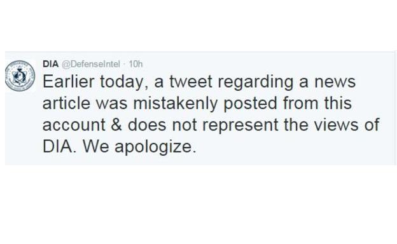The height and width of the screenshot is (244, 397).
Task: Click the ampersand symbol in the tweet
Action: (x=116, y=125)
